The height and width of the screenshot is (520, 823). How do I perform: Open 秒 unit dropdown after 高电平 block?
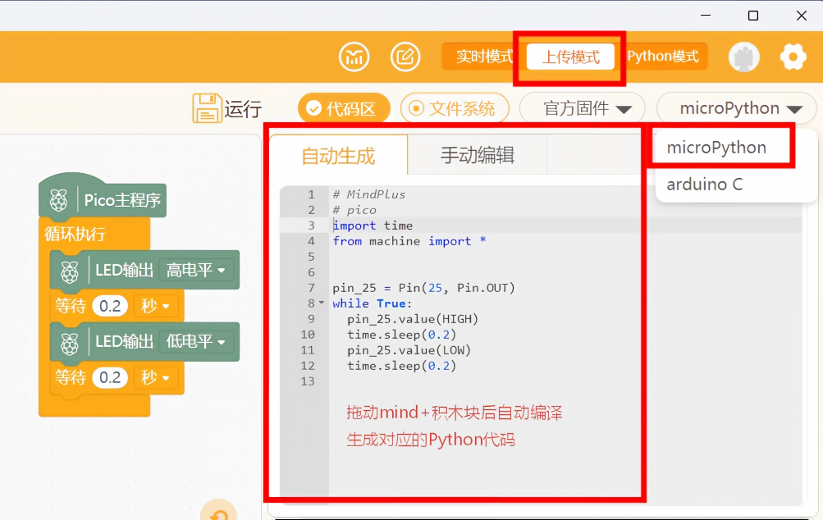point(156,306)
